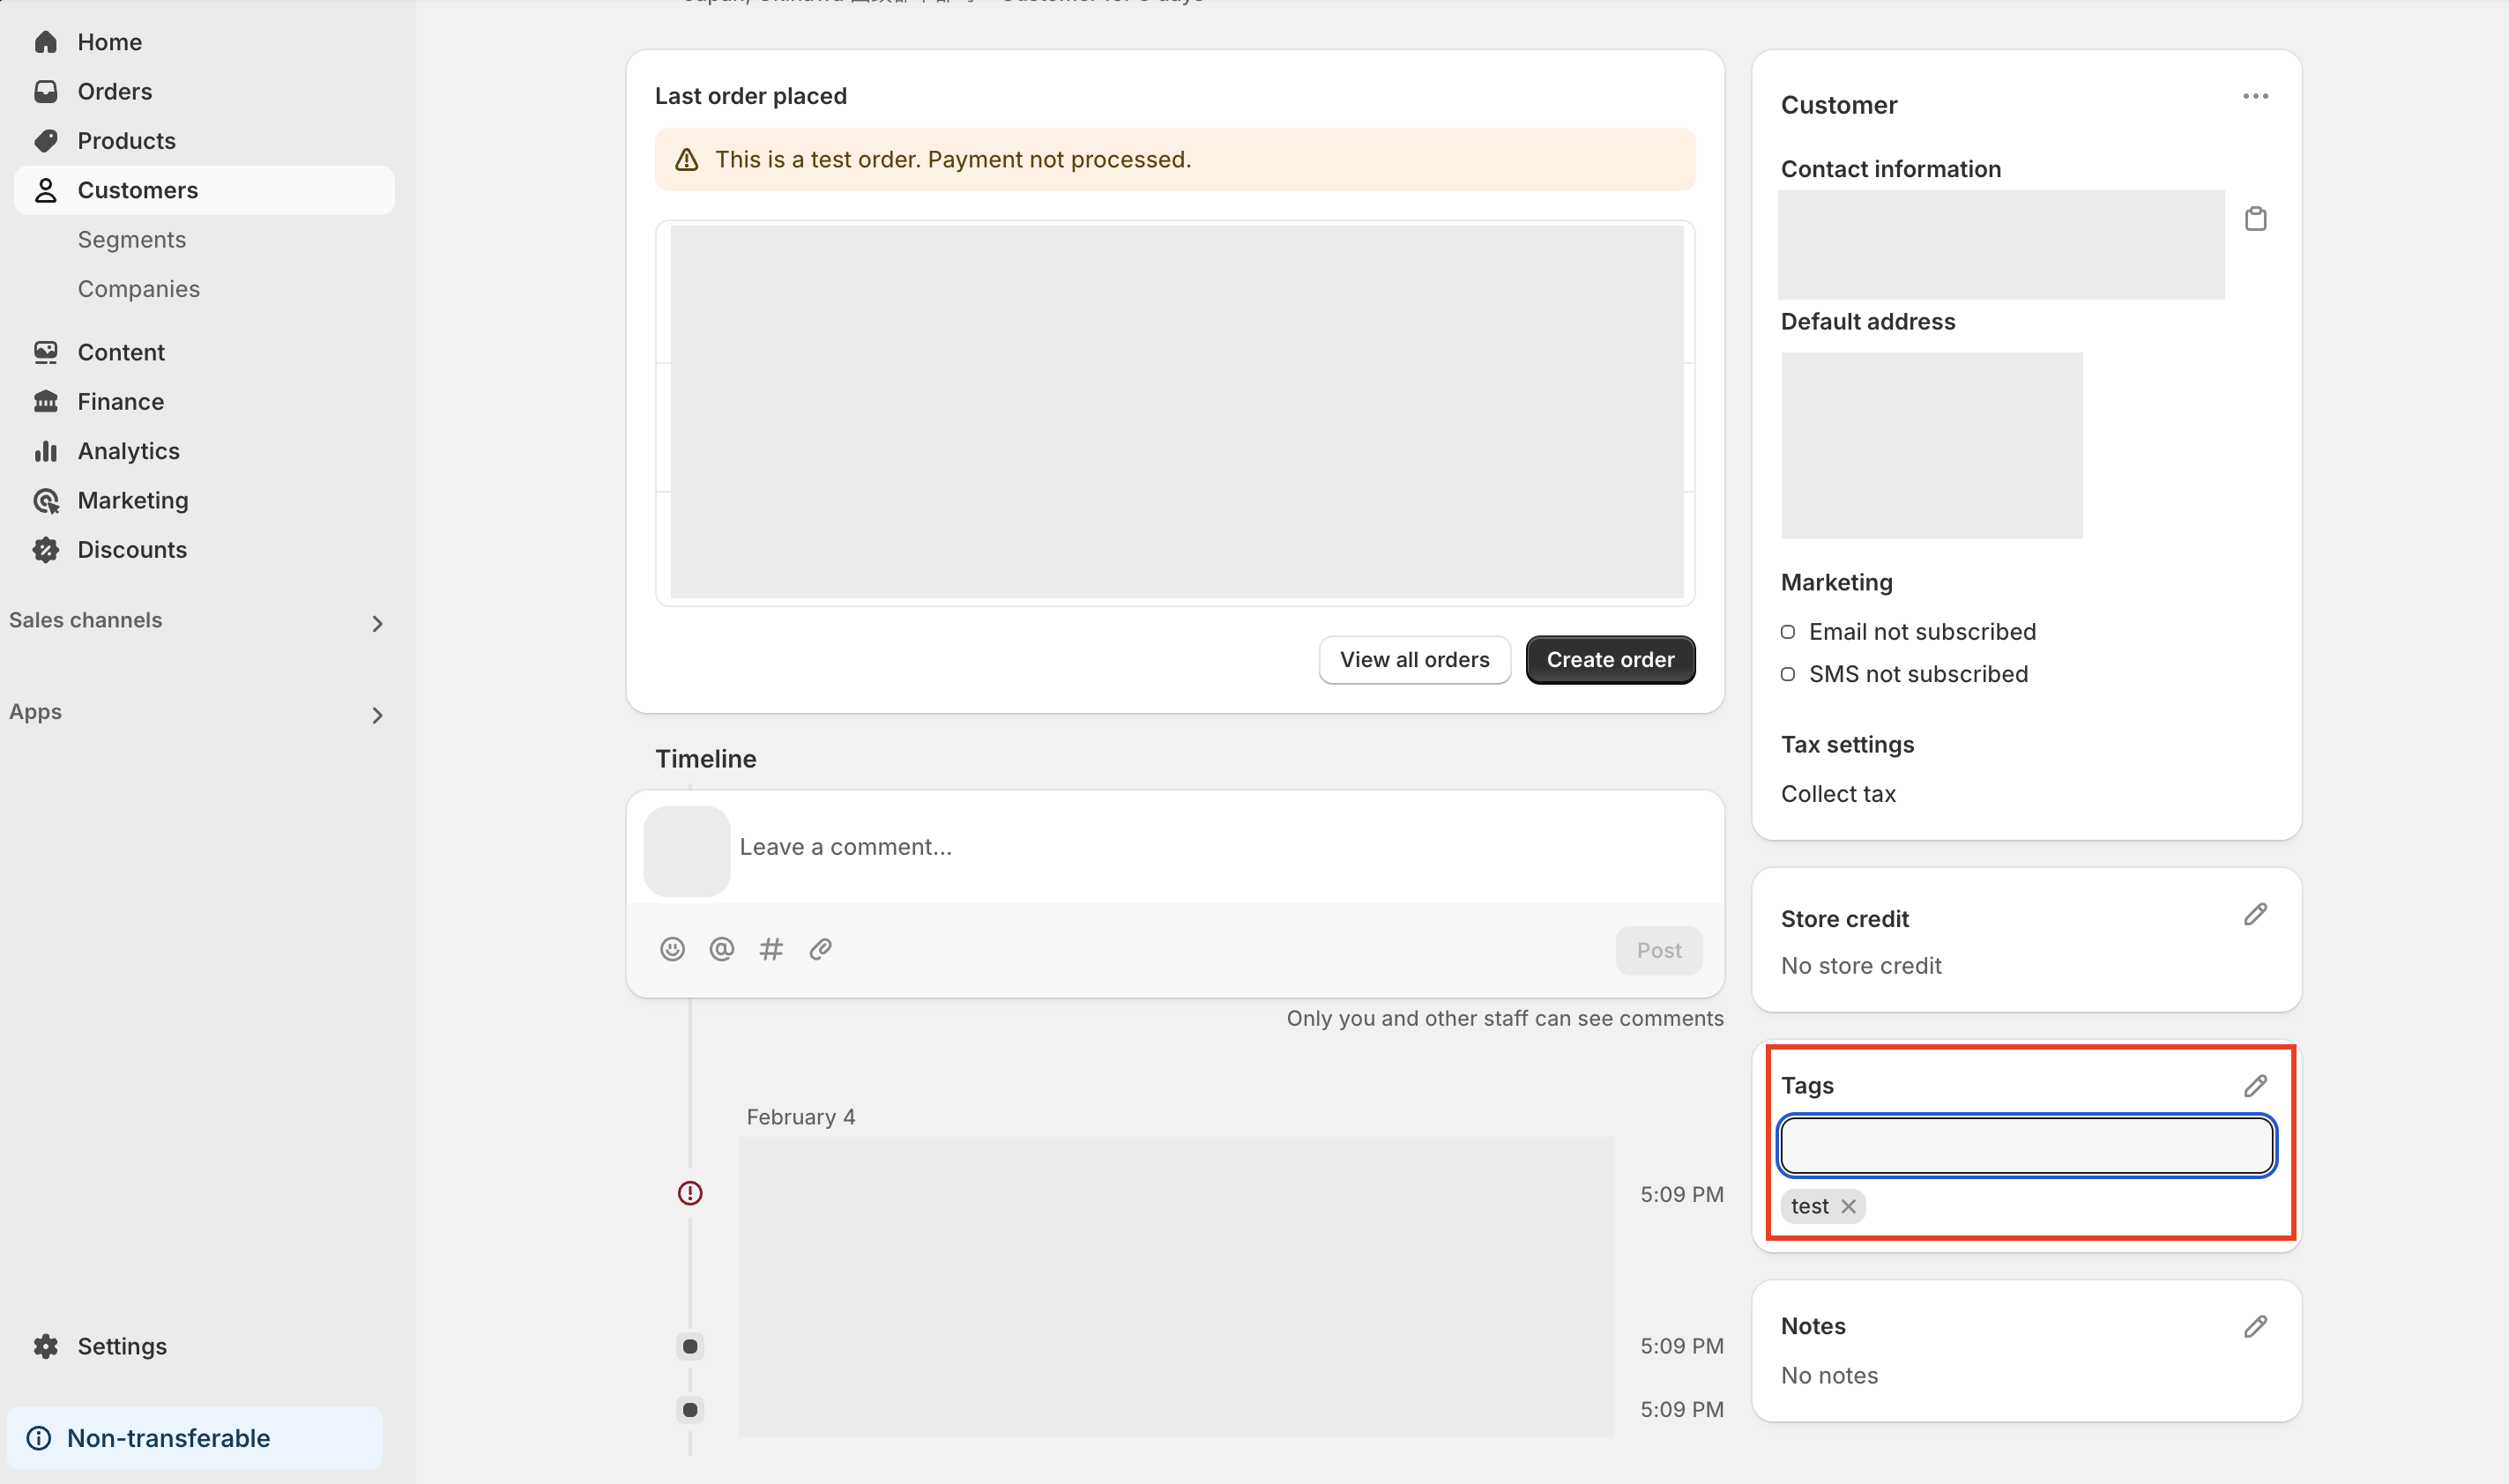Click the Post comment button
Screen dimensions: 2509x1484
point(1658,950)
